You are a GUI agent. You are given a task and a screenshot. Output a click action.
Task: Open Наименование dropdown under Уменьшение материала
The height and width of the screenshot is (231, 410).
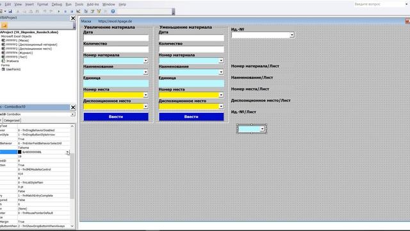221,73
